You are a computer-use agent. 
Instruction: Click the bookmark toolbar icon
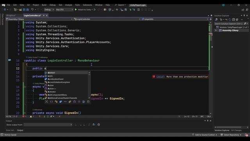pyautogui.click(x=138, y=10)
